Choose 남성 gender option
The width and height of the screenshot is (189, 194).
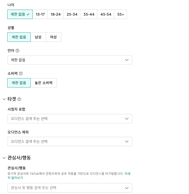38,37
